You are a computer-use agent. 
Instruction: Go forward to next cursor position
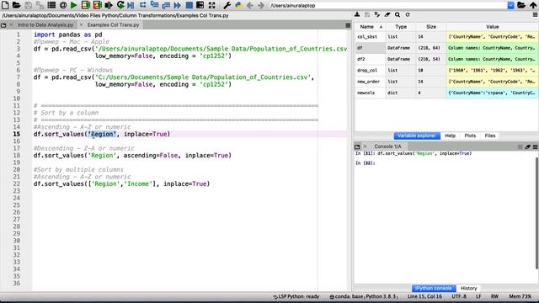point(261,5)
